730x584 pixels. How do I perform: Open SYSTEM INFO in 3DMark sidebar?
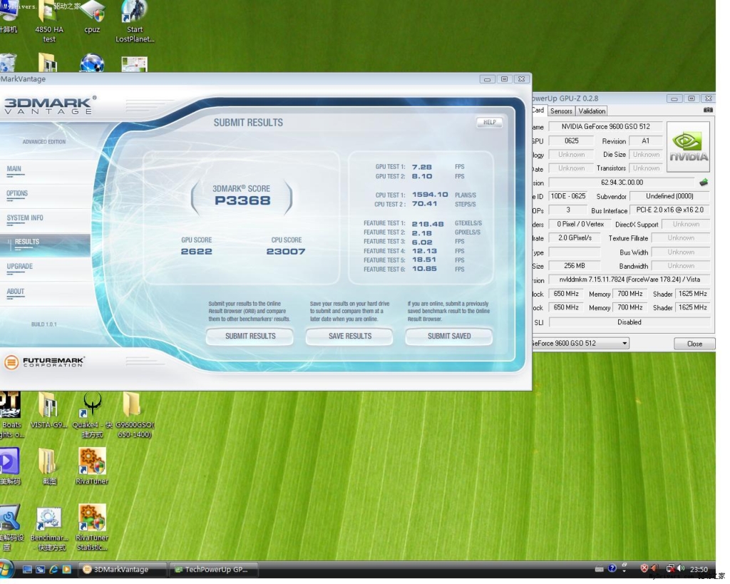click(x=25, y=218)
